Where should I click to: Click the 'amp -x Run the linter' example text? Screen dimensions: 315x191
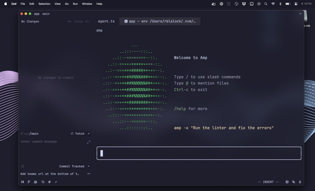(224, 128)
